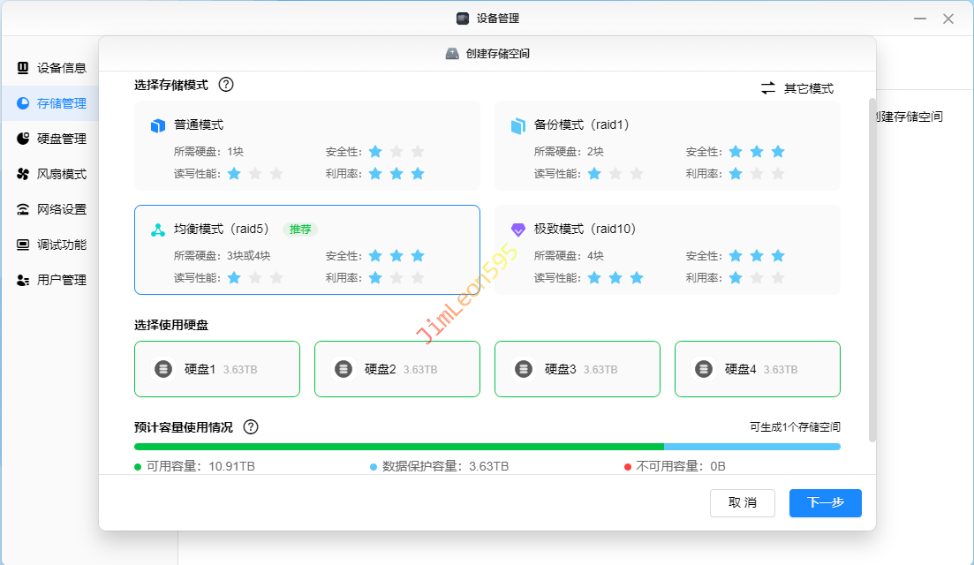Click the help icon beside 预计容量使用情况
The image size is (974, 565).
(x=251, y=427)
